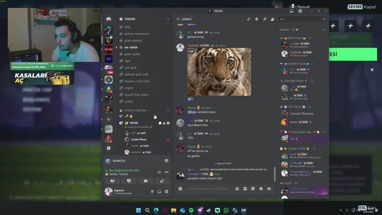
Task: Open Etkinlik section settings gear
Action: pos(297,30)
